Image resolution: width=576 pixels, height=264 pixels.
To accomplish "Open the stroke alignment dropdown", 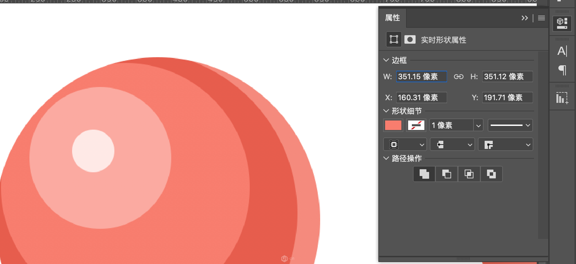I will [405, 145].
